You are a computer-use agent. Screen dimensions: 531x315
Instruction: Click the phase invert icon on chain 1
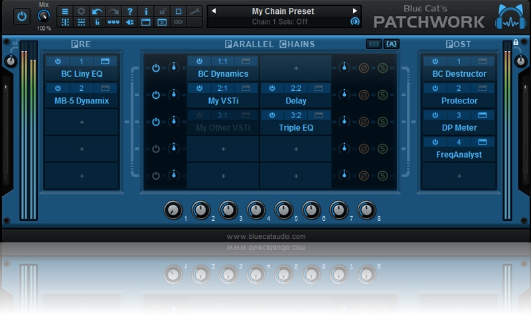(364, 68)
